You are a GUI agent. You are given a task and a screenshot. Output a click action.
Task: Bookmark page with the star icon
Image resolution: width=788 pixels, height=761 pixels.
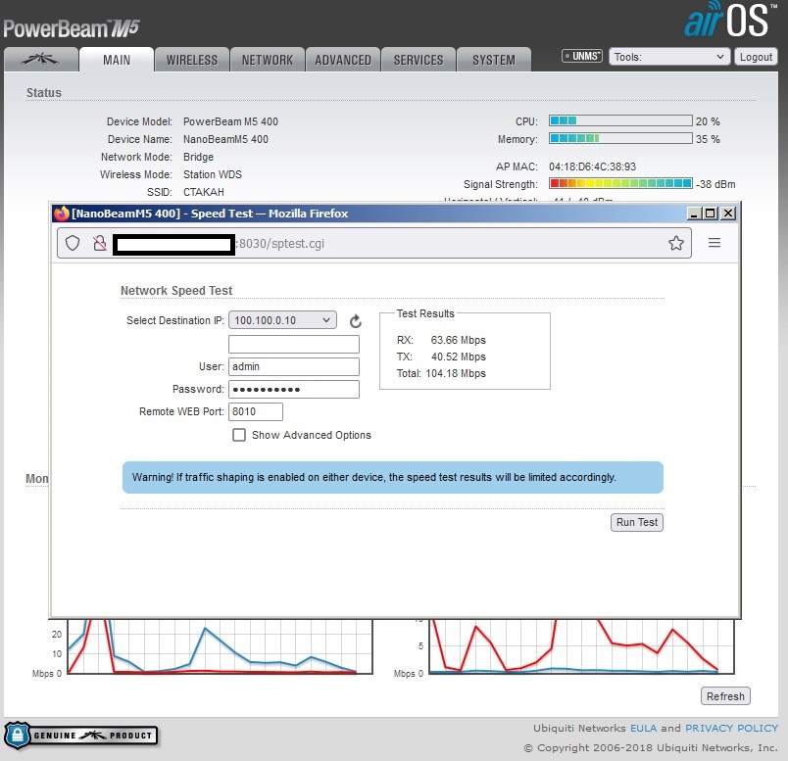pos(676,243)
